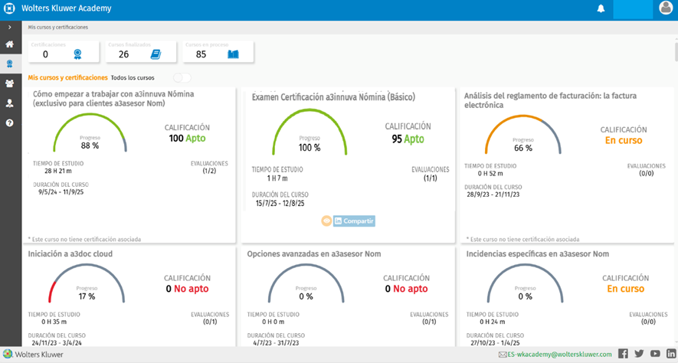The height and width of the screenshot is (363, 678).
Task: Click the 17 % progress gauge
Action: coord(86,283)
